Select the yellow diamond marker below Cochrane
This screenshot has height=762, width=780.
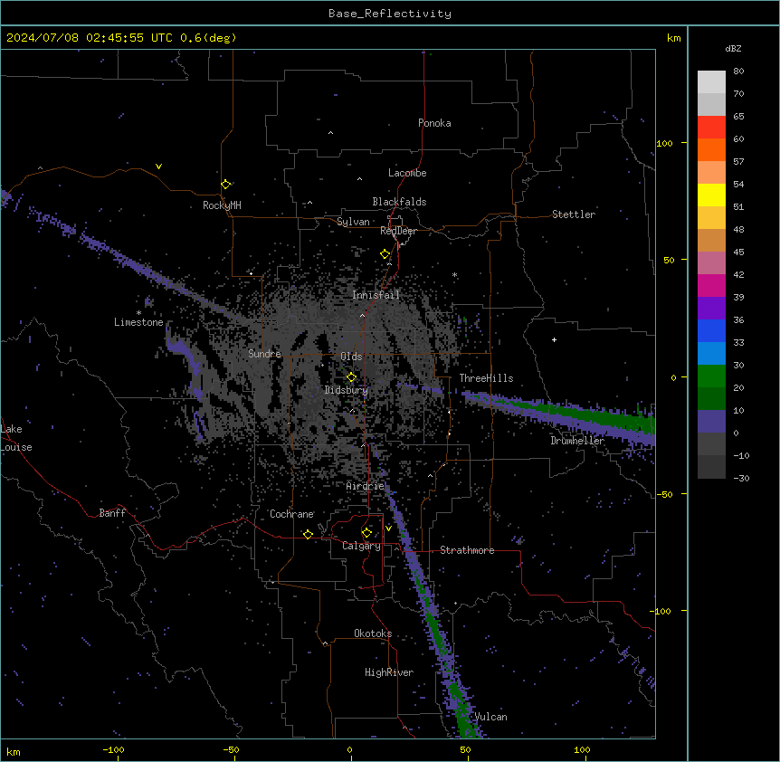click(x=308, y=534)
